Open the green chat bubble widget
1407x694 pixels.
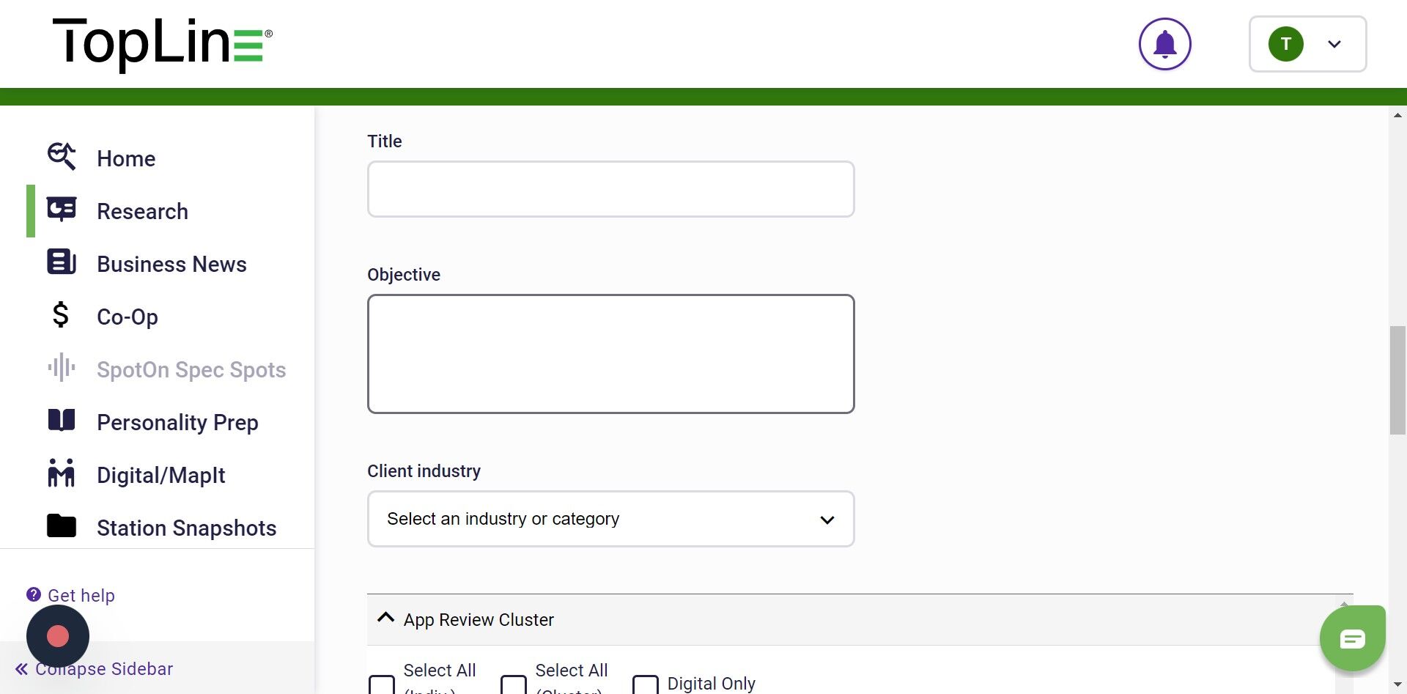tap(1352, 638)
